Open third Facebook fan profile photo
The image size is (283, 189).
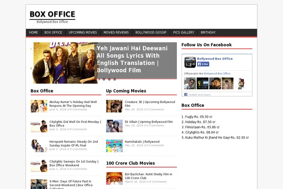(215, 83)
